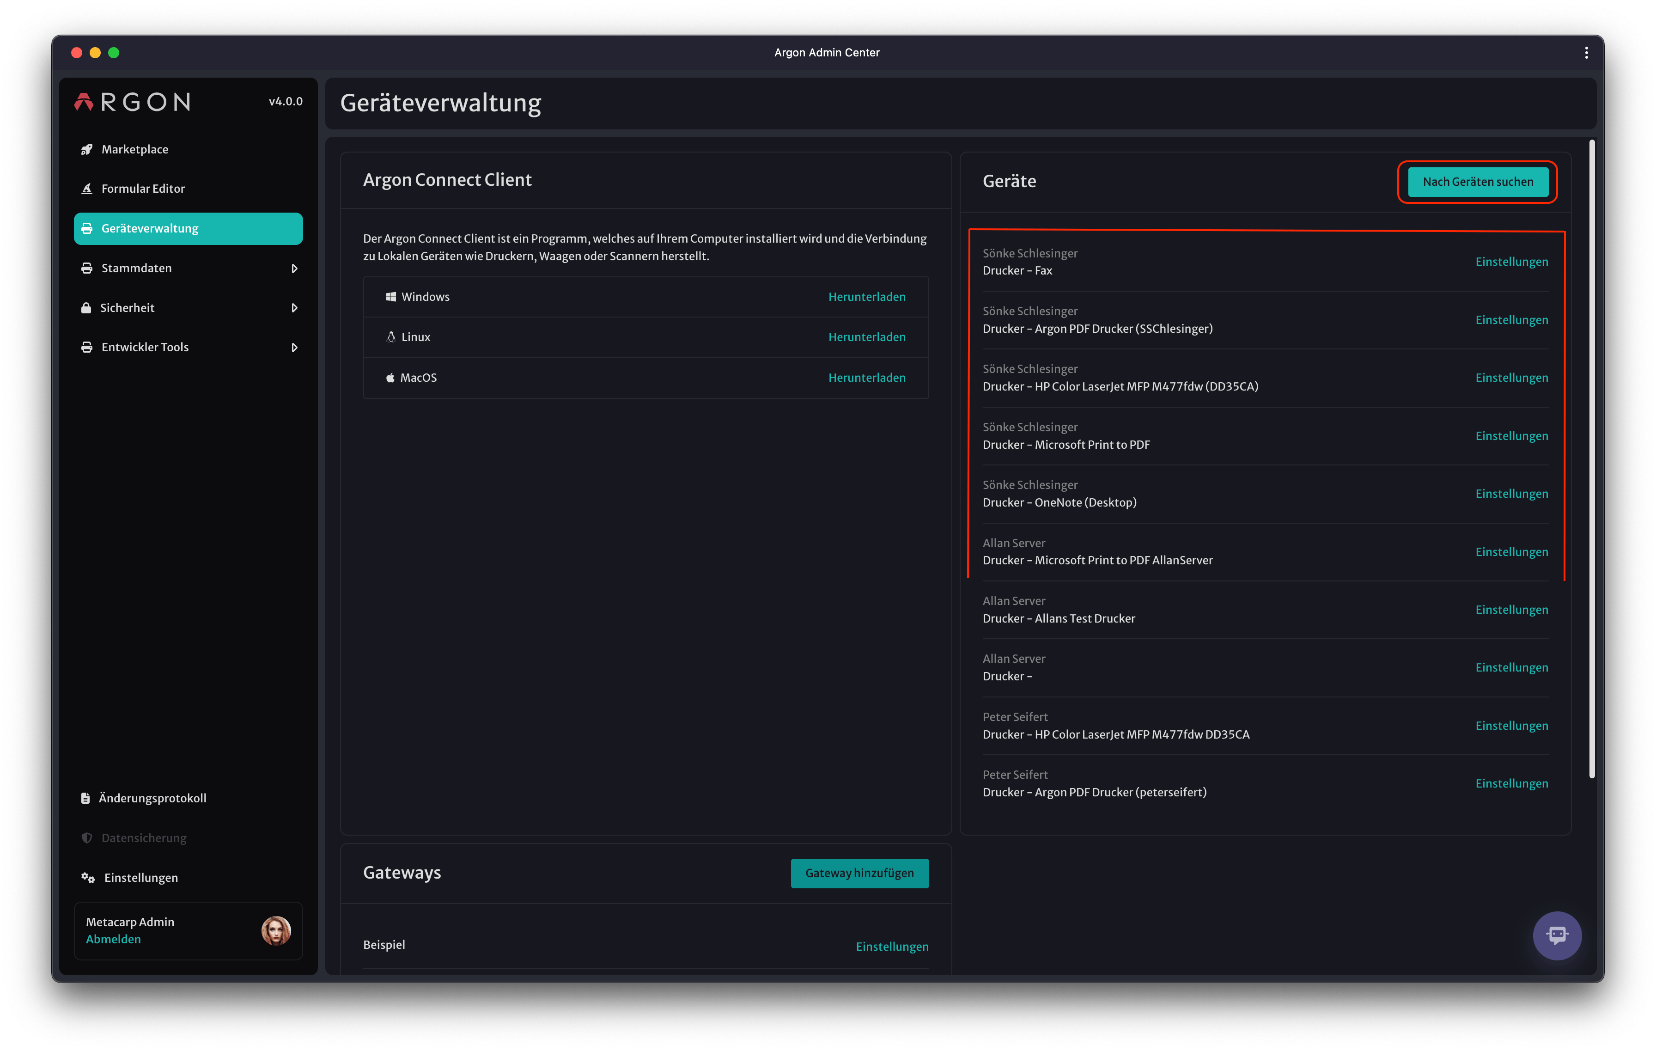Viewport: 1656px width, 1051px height.
Task: Click the Linux penguin icon
Action: [390, 337]
